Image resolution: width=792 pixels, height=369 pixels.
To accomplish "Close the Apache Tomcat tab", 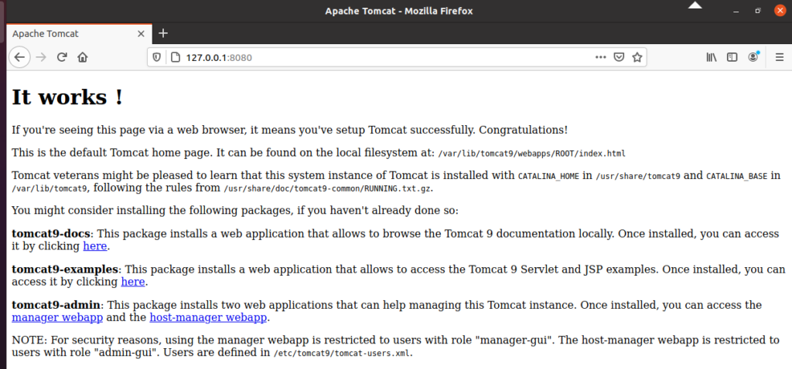I will pos(142,34).
